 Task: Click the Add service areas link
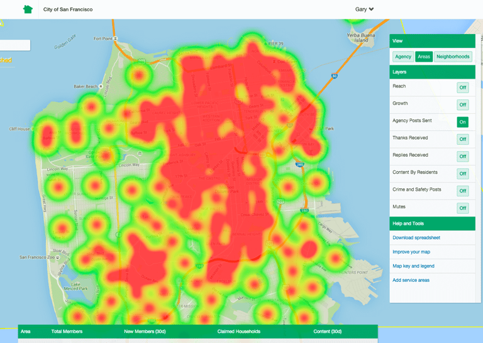pos(411,280)
